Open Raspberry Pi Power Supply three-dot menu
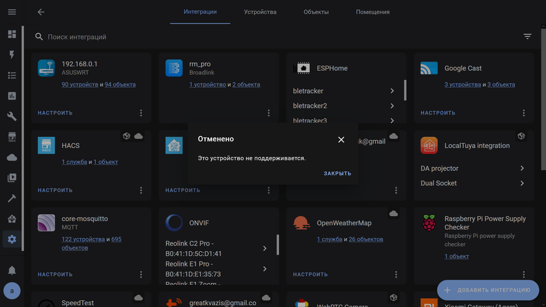This screenshot has width=546, height=307. pos(524,275)
